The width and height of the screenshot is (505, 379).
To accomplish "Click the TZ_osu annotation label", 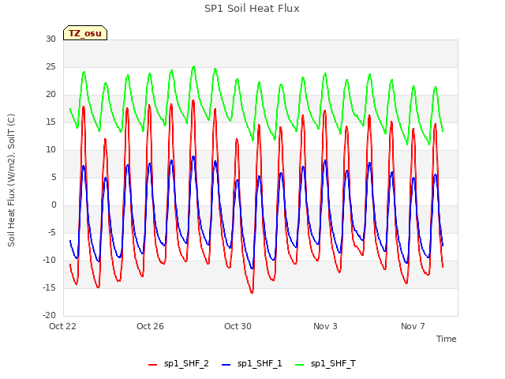I will point(85,33).
